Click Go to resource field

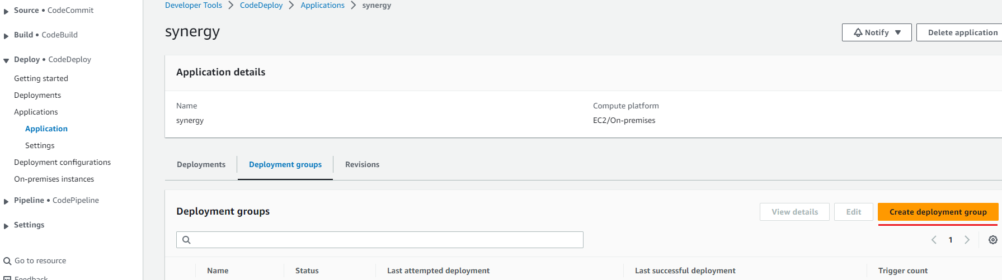pos(40,261)
